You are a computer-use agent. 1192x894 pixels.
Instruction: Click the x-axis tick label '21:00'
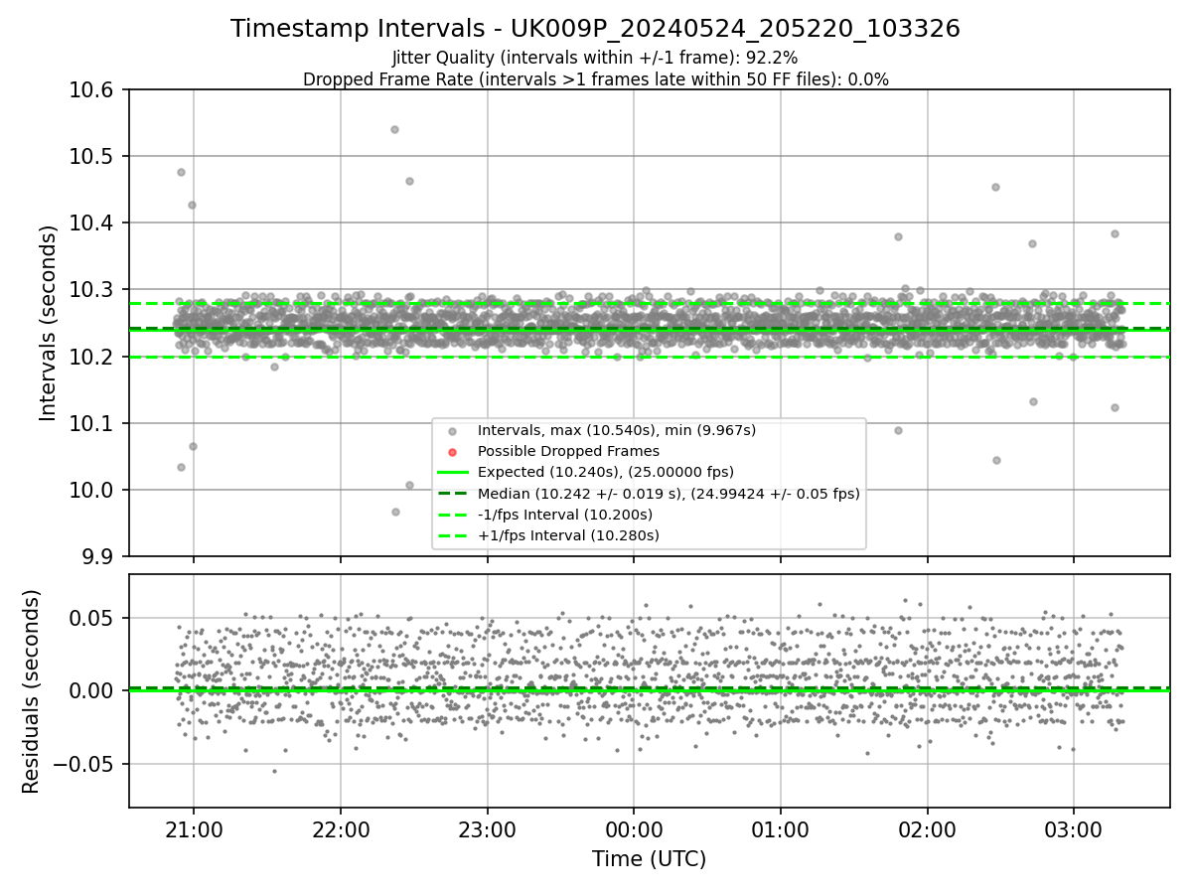(x=194, y=829)
